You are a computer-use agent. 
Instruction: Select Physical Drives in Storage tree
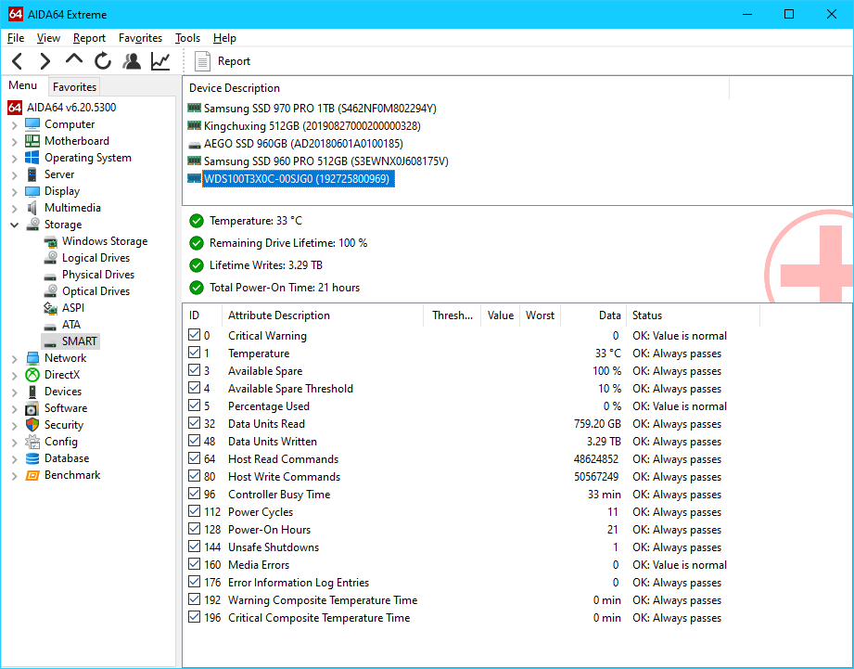click(x=98, y=275)
